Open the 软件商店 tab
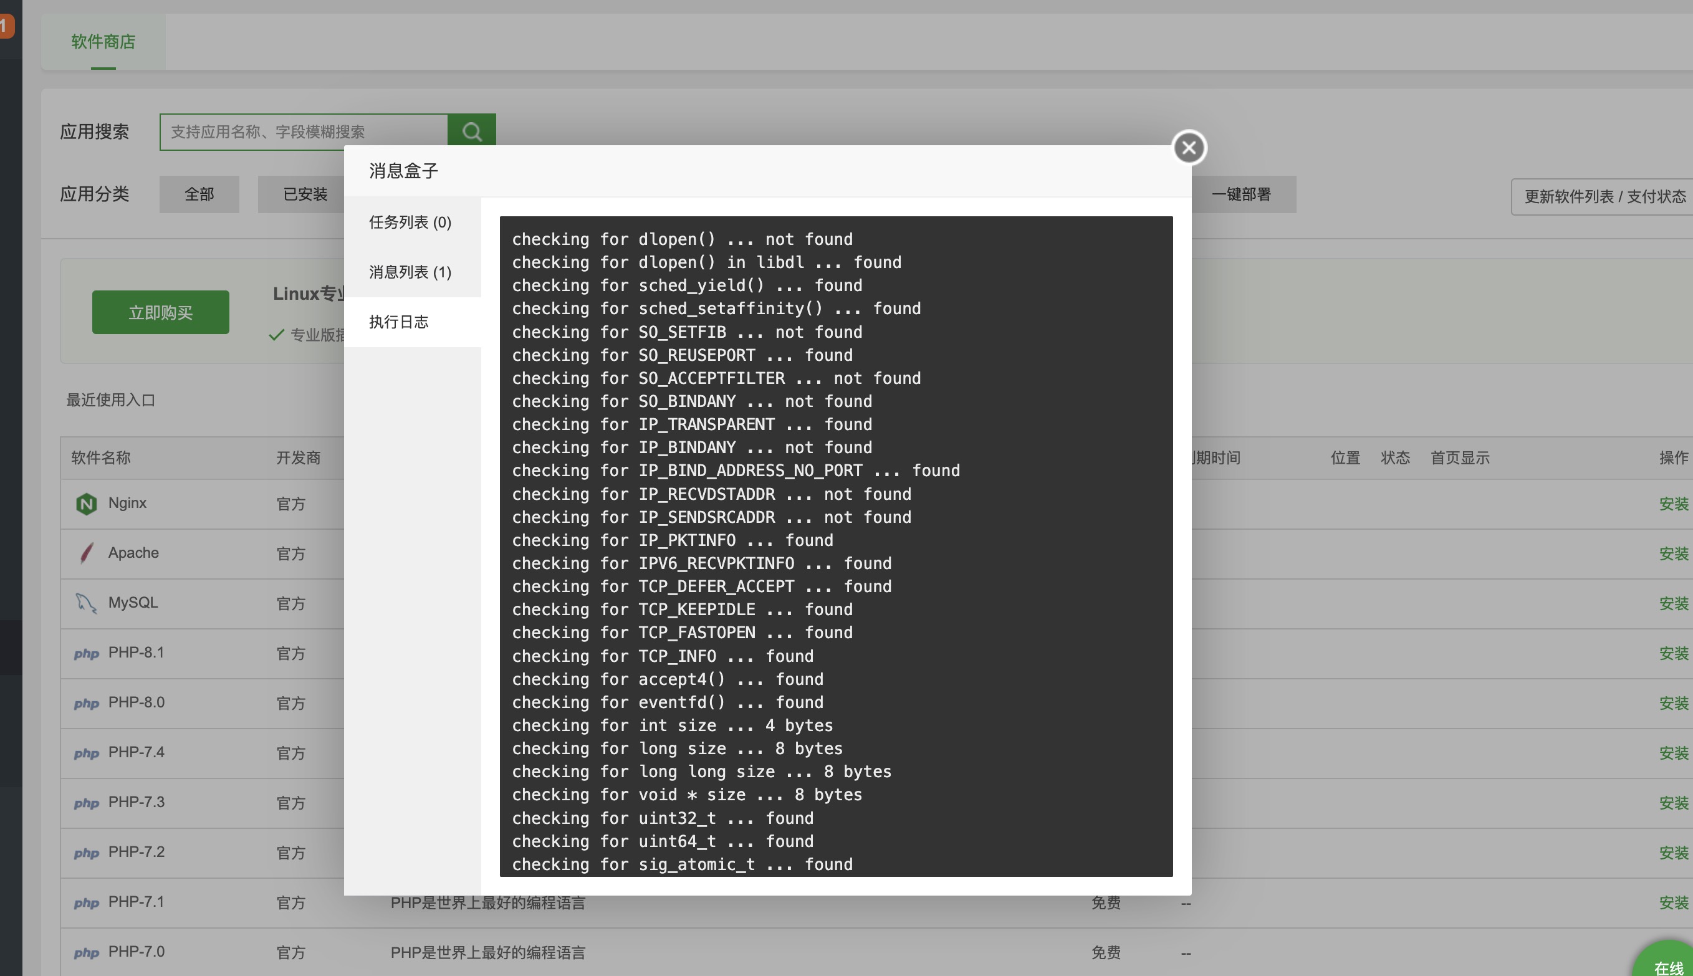 click(x=103, y=42)
